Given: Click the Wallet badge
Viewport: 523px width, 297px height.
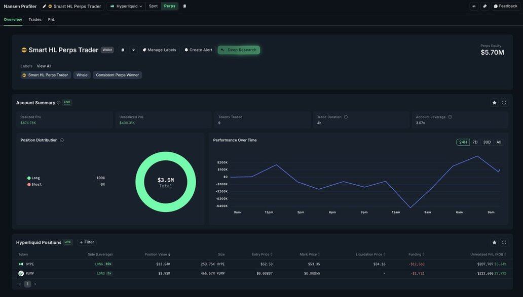Looking at the screenshot, I should pos(107,50).
